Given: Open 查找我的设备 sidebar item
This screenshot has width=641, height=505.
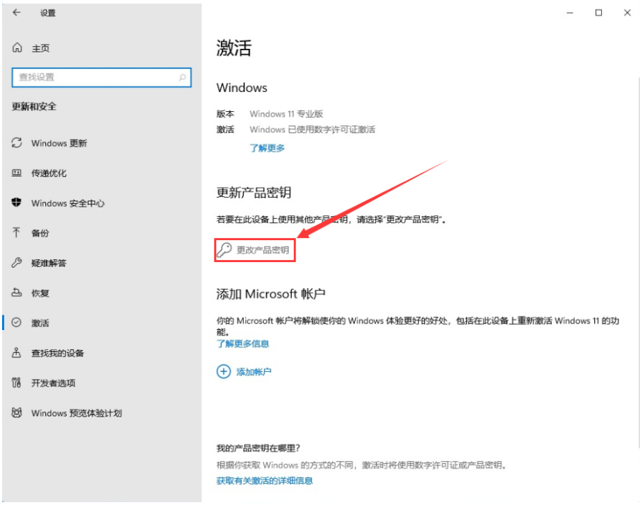Looking at the screenshot, I should point(102,353).
